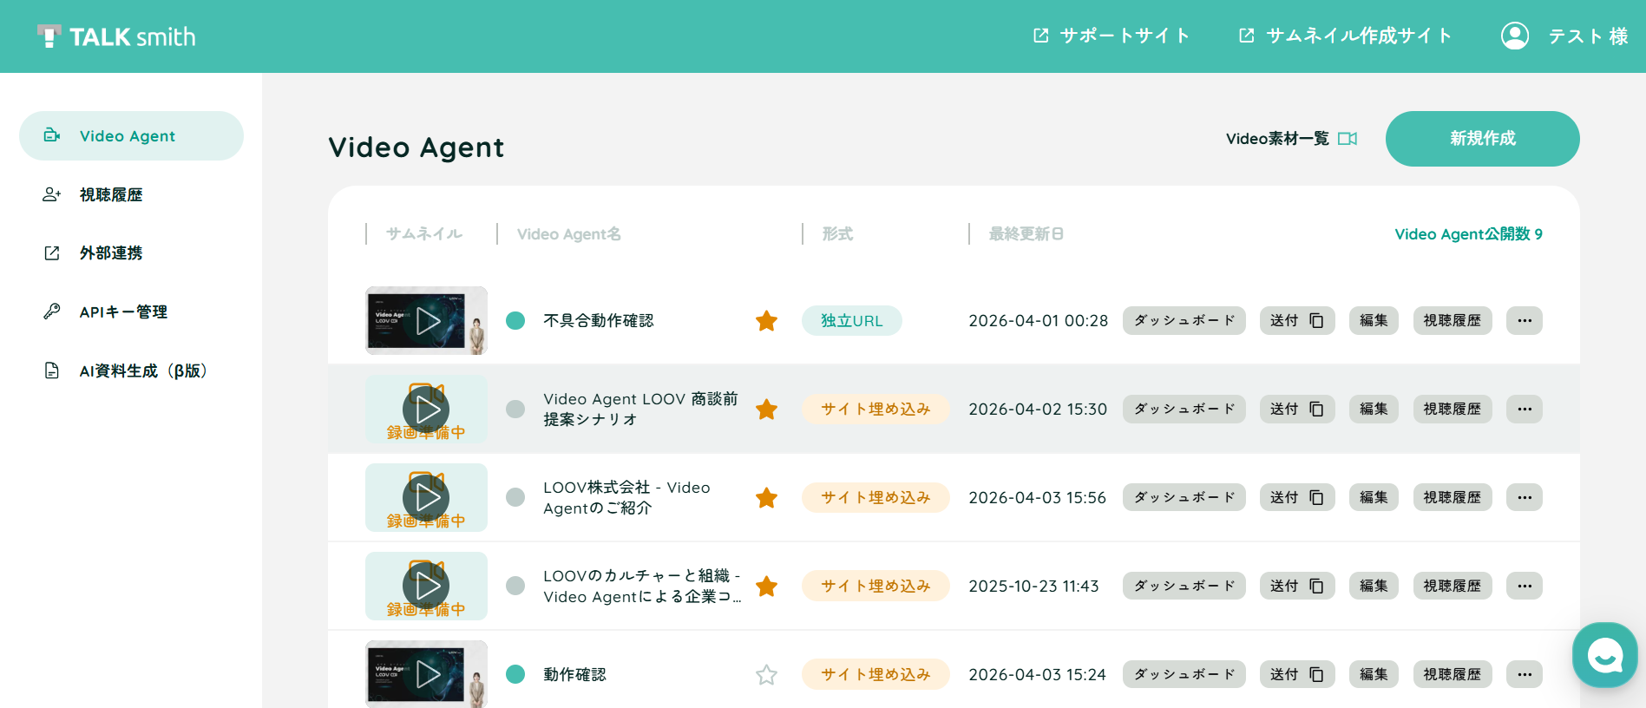
Task: Open more options for 不具合動作確認 row
Action: click(1525, 321)
